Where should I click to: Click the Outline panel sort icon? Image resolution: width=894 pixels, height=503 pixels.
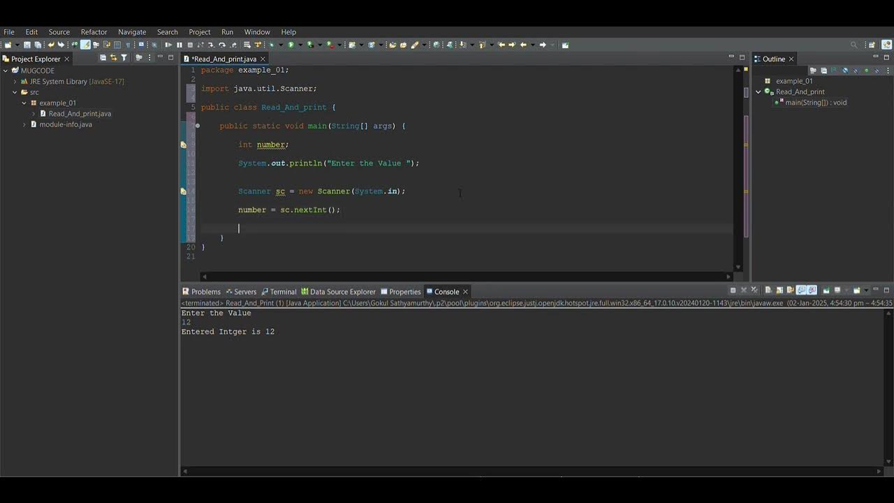click(x=834, y=71)
